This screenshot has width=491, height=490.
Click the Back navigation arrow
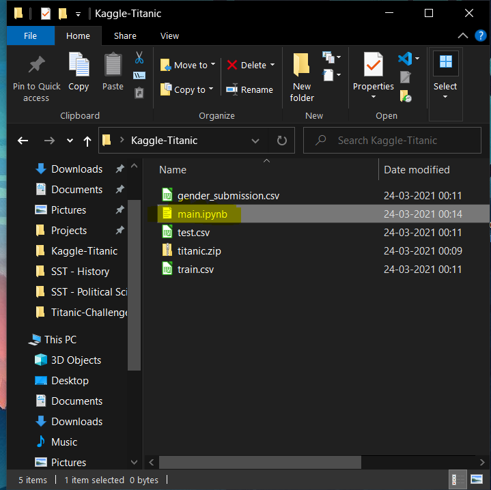23,141
